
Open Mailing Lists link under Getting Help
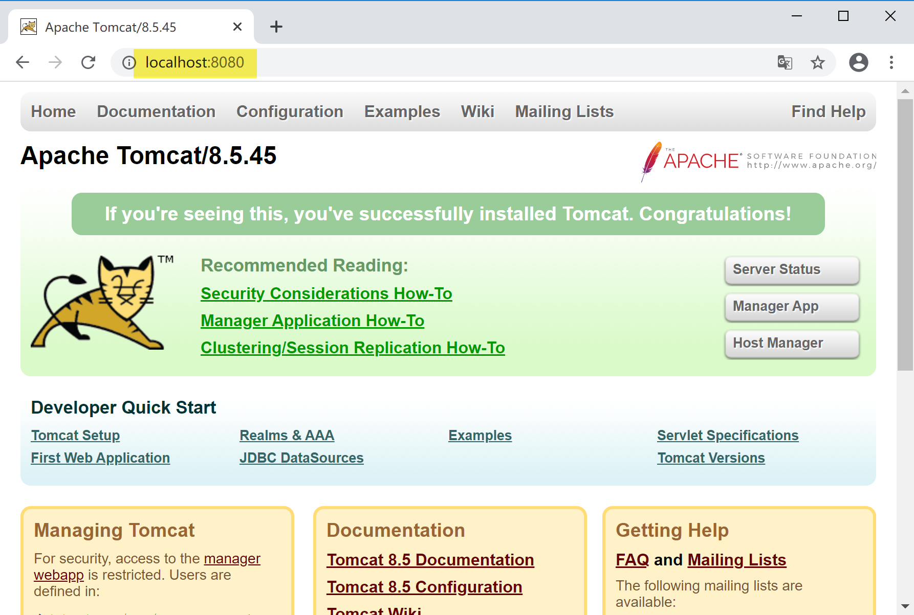(x=737, y=560)
